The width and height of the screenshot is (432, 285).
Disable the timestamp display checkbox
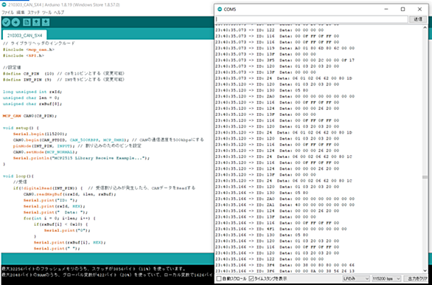click(251, 278)
